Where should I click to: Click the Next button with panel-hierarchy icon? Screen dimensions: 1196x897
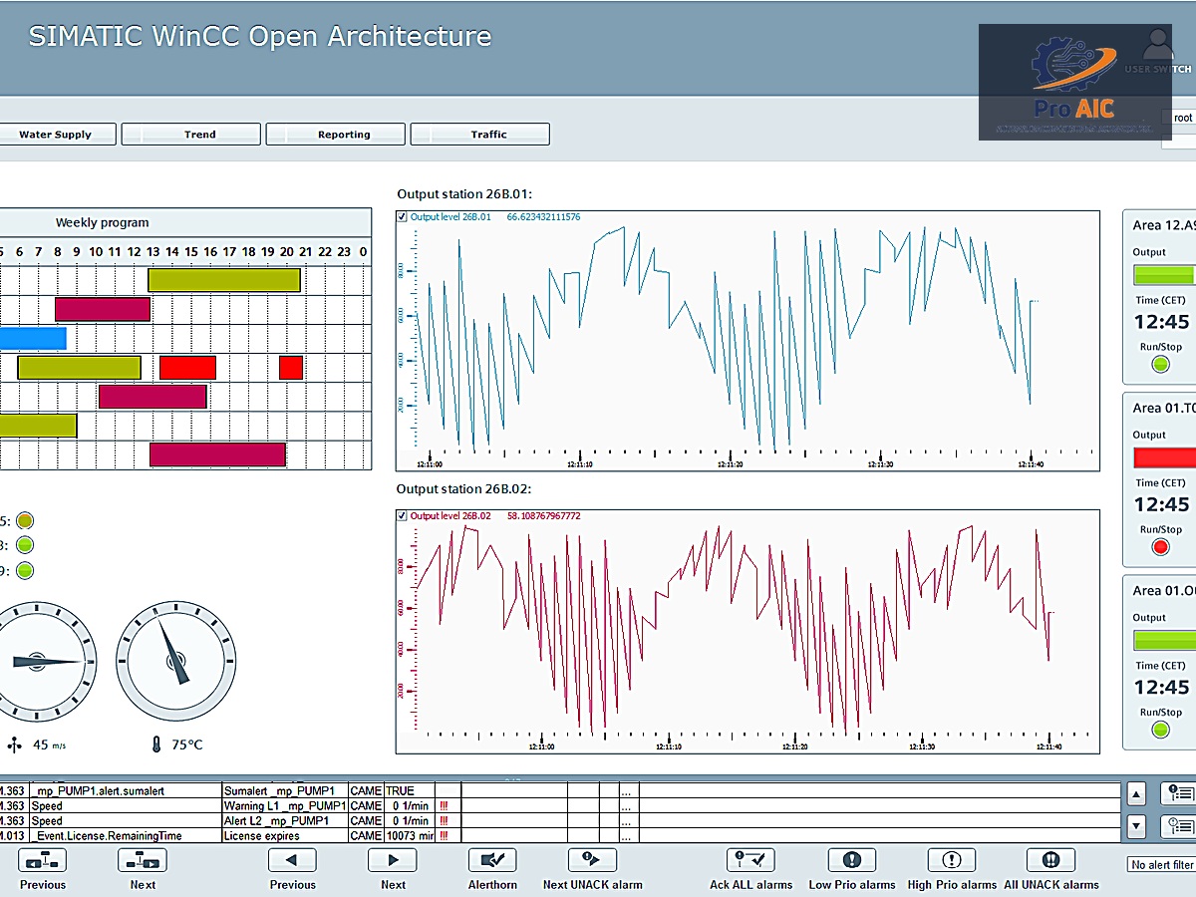tap(143, 859)
